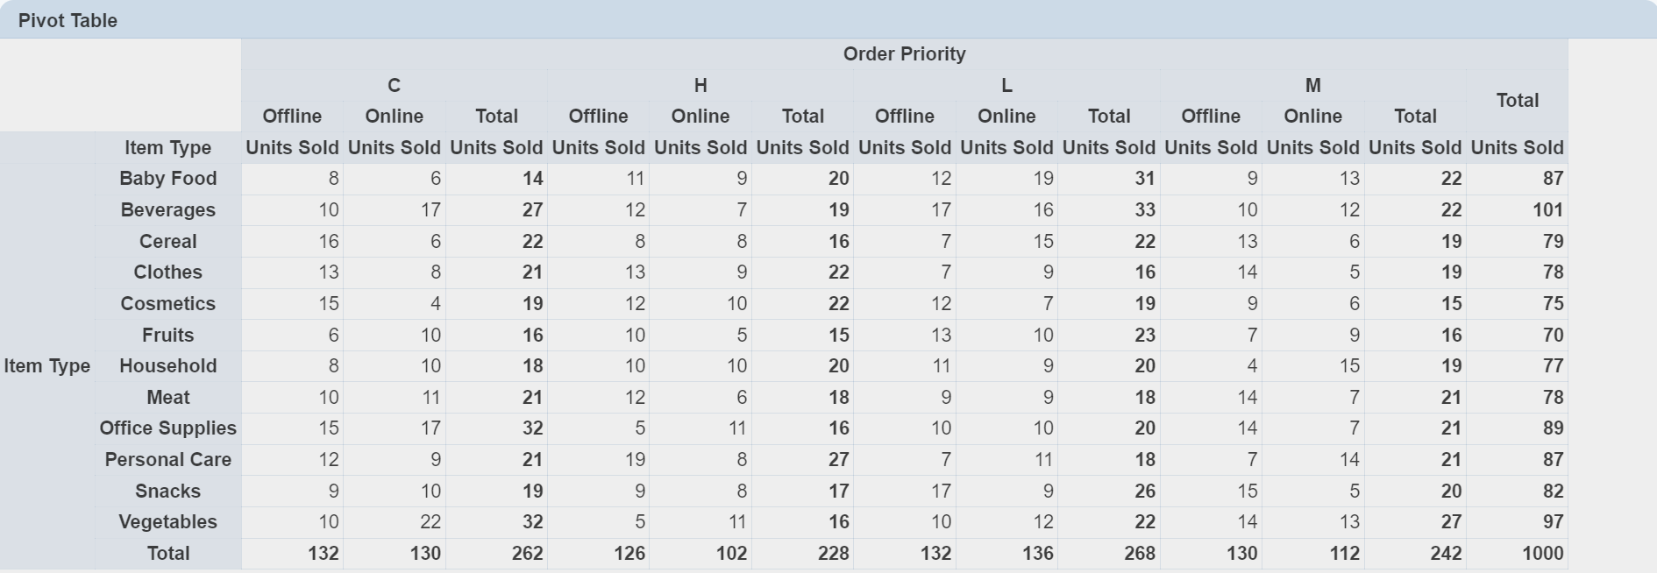This screenshot has height=573, width=1657.
Task: Select the Baby Food row label
Action: [x=167, y=179]
